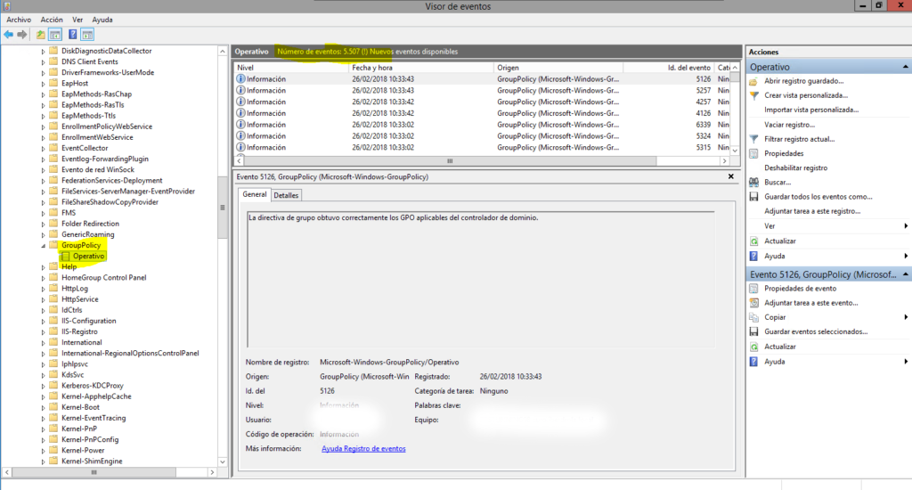Open the Archivo menu
The width and height of the screenshot is (912, 490).
click(x=19, y=20)
